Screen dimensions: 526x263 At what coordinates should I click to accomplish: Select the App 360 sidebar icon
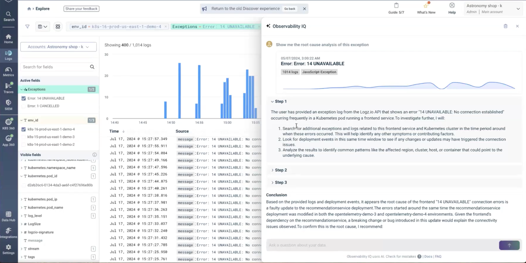click(8, 139)
